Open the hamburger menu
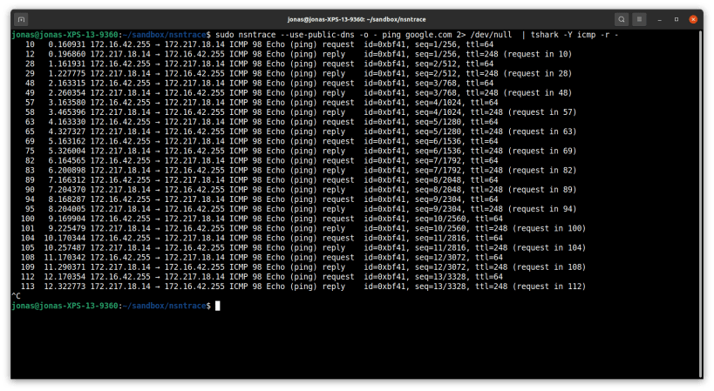714x391 pixels. tap(639, 19)
